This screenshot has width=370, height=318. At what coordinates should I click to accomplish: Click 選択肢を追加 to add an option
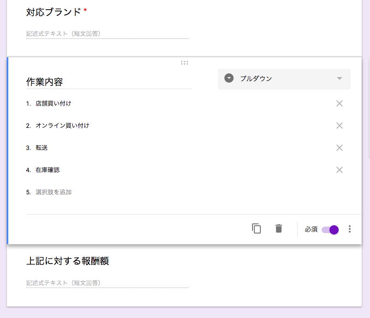coord(53,192)
